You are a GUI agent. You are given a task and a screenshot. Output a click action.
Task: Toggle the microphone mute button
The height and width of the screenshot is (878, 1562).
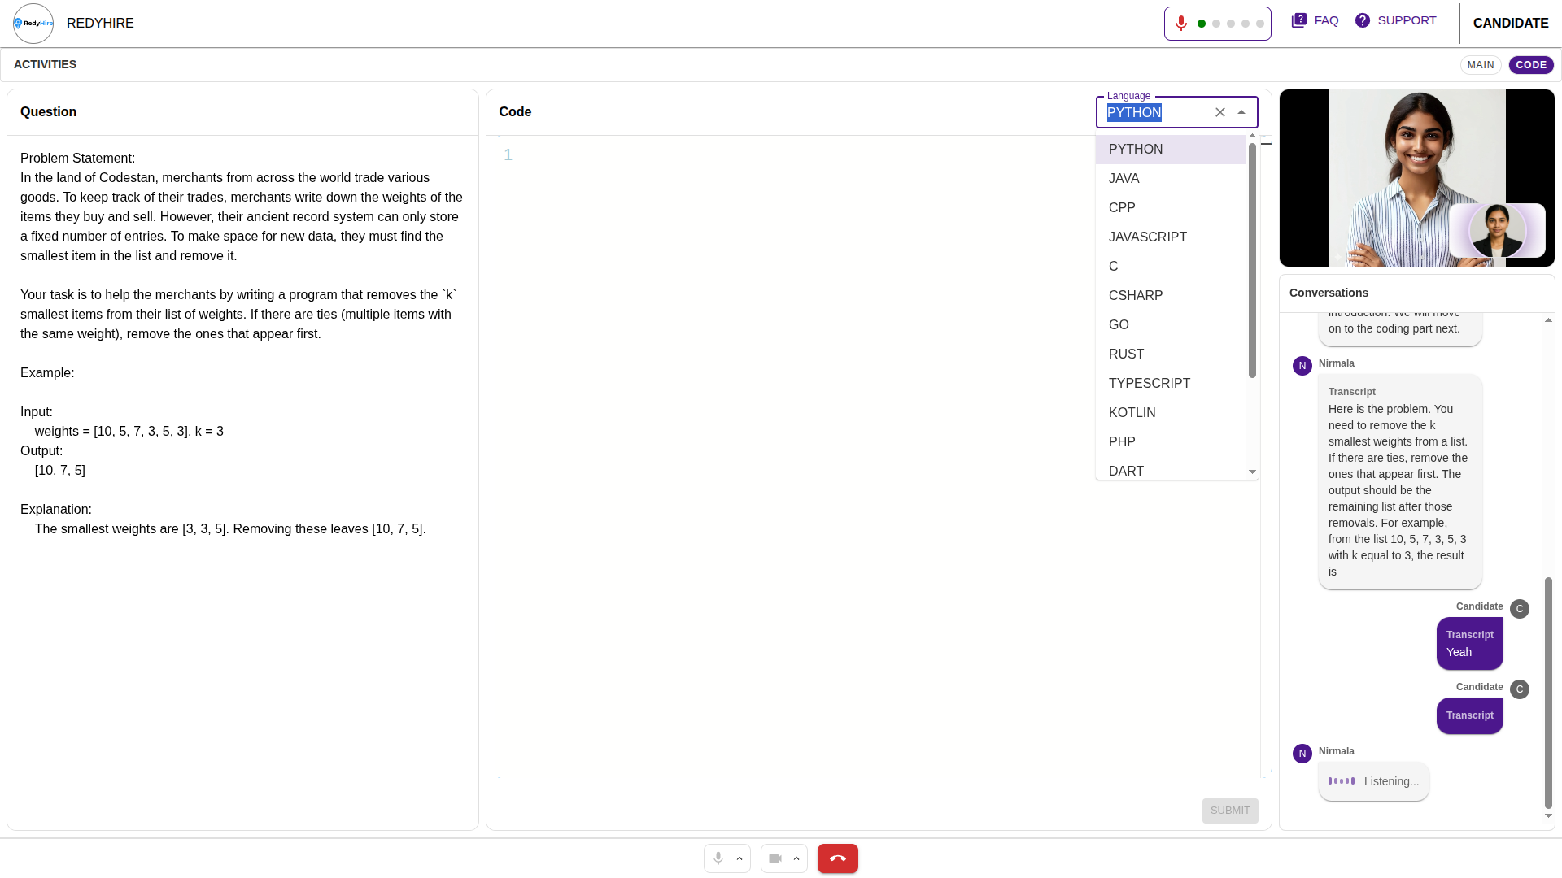tap(718, 858)
